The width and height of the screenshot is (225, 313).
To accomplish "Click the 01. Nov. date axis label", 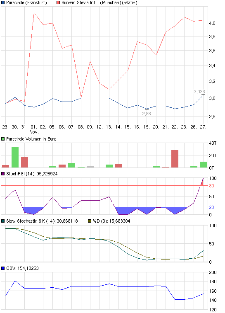I will 34,129.
